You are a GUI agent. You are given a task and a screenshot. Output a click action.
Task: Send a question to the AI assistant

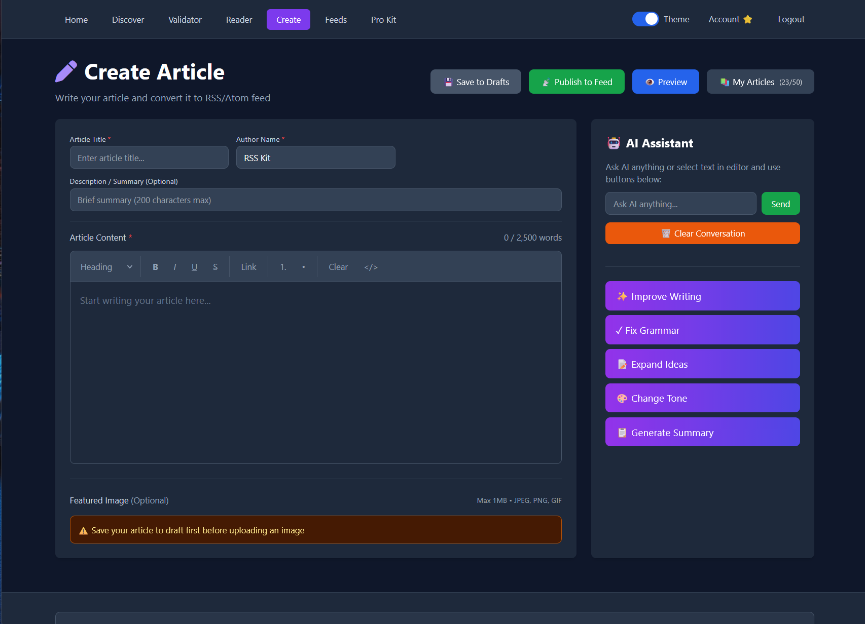[780, 203]
